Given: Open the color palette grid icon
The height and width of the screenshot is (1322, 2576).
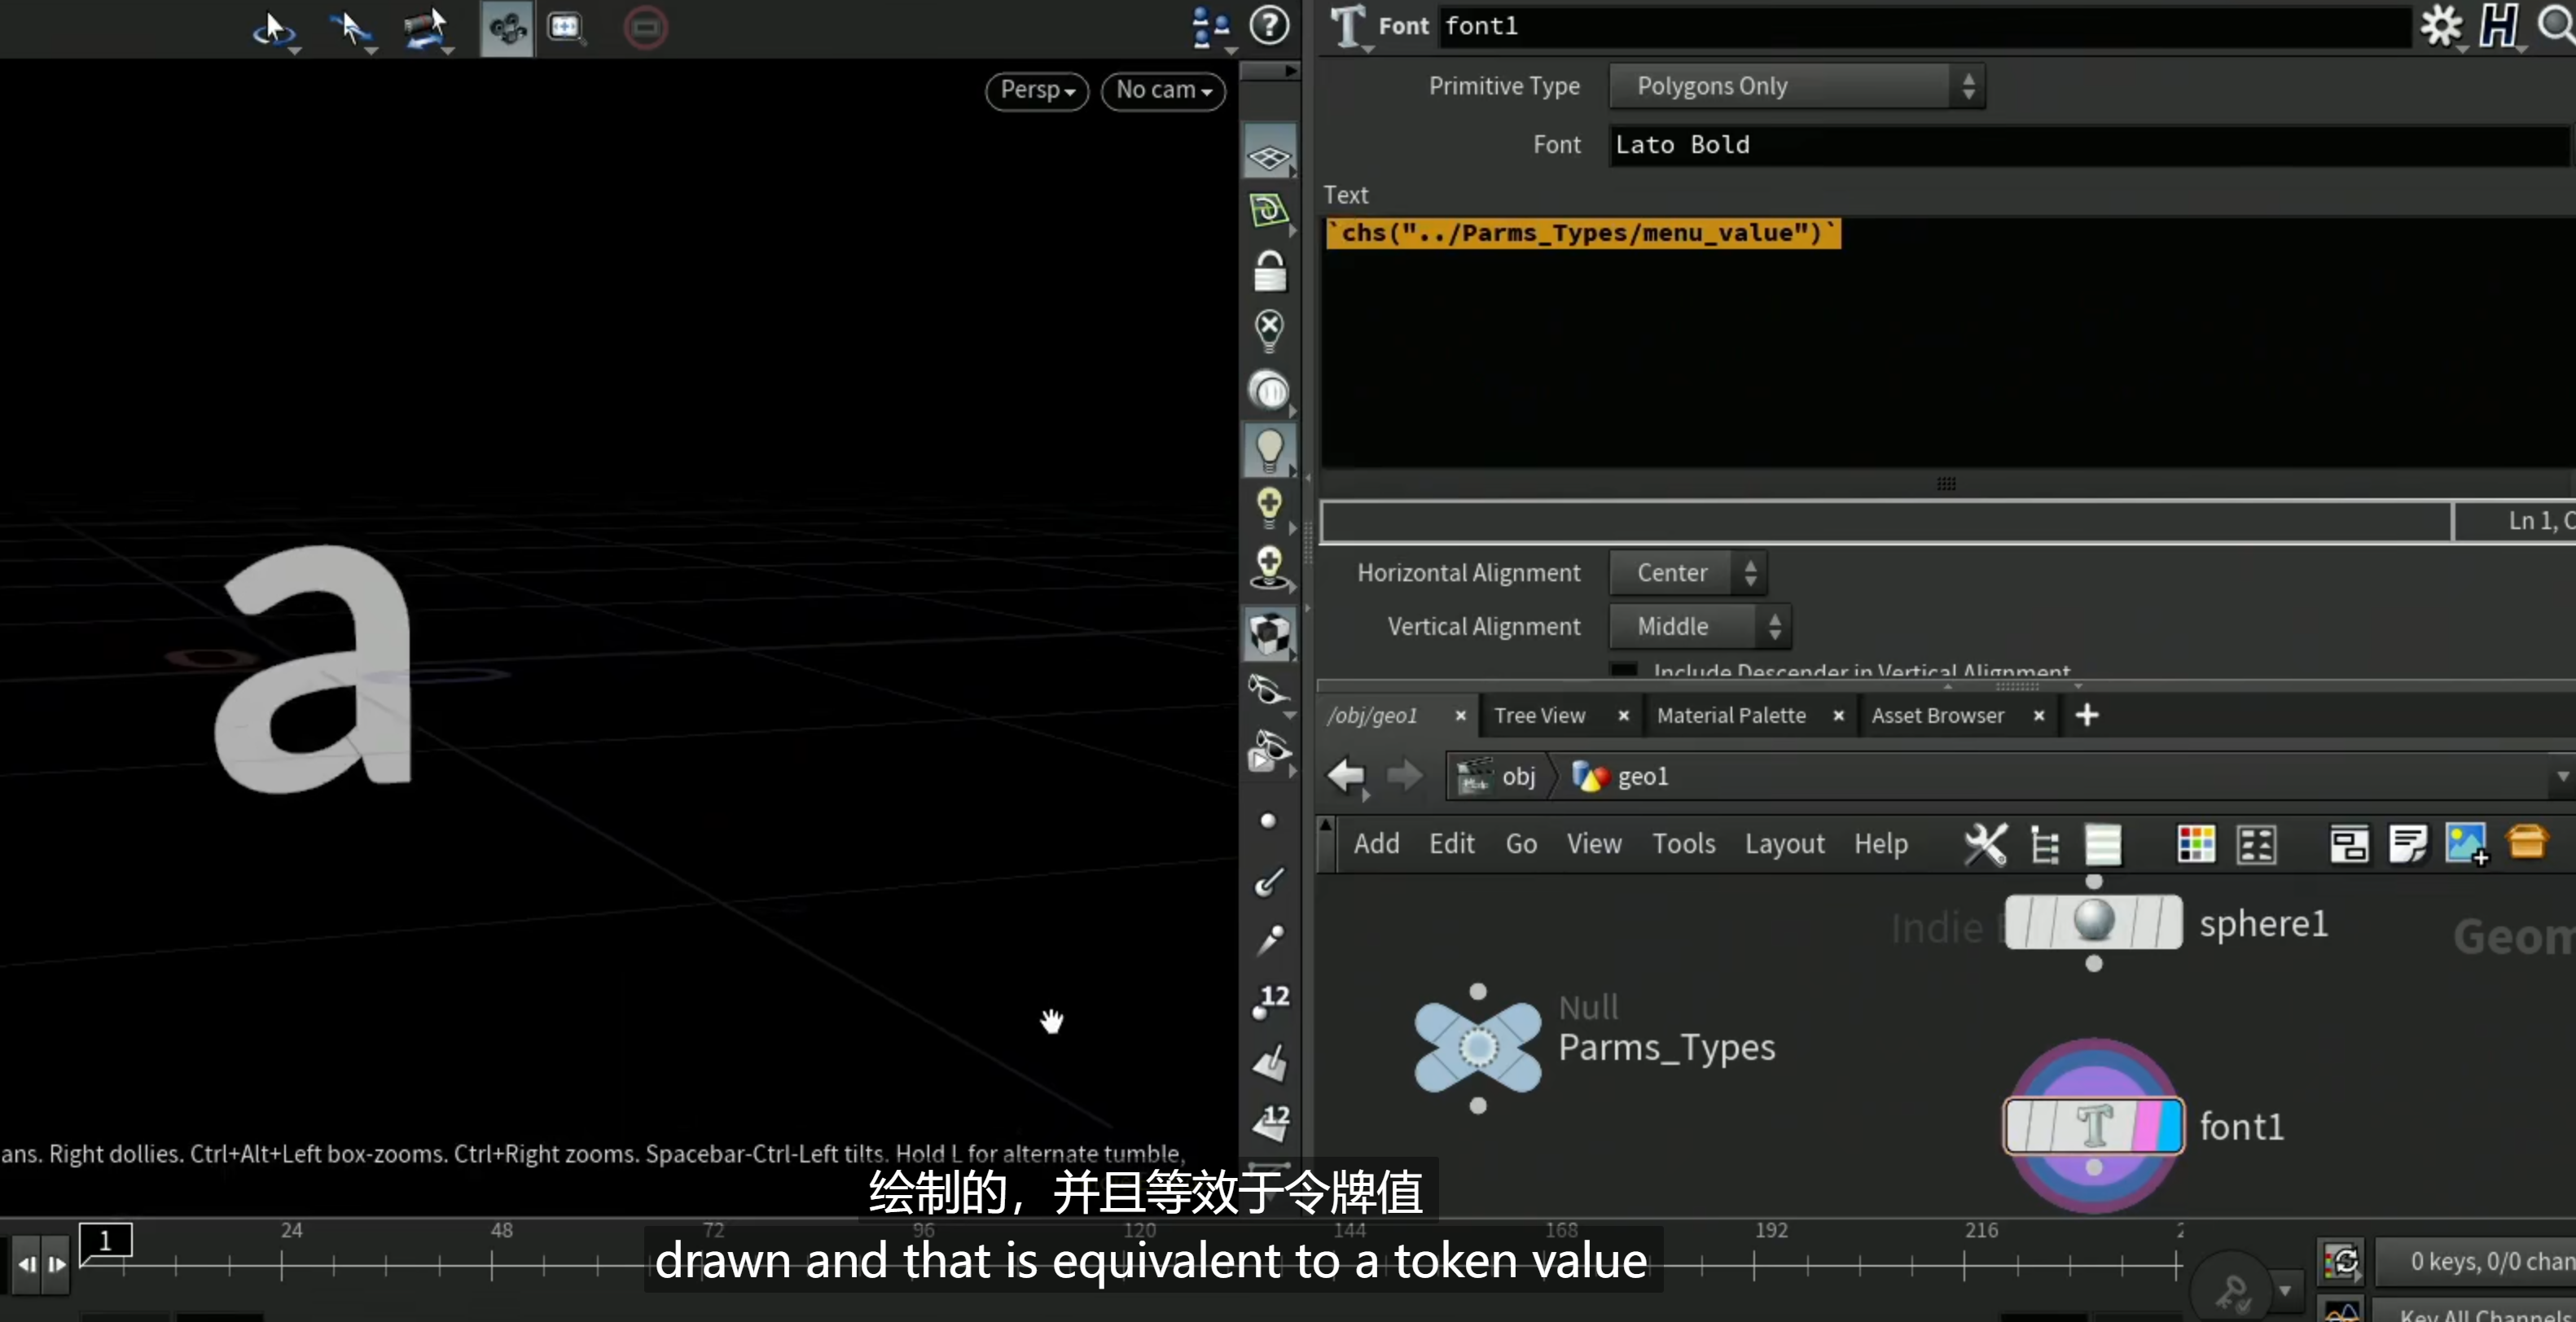Looking at the screenshot, I should (2196, 844).
